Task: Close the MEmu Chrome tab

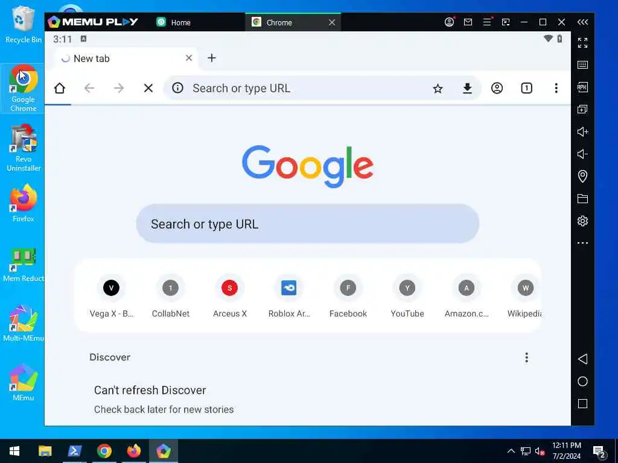Action: [x=332, y=22]
